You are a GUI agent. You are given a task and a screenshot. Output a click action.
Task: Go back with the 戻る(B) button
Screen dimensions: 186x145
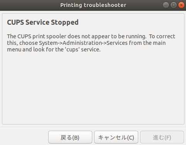point(70,137)
